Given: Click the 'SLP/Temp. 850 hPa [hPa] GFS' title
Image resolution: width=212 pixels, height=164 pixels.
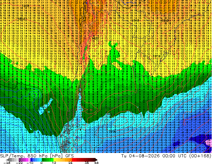Looking at the screenshot, I should 37,156.
